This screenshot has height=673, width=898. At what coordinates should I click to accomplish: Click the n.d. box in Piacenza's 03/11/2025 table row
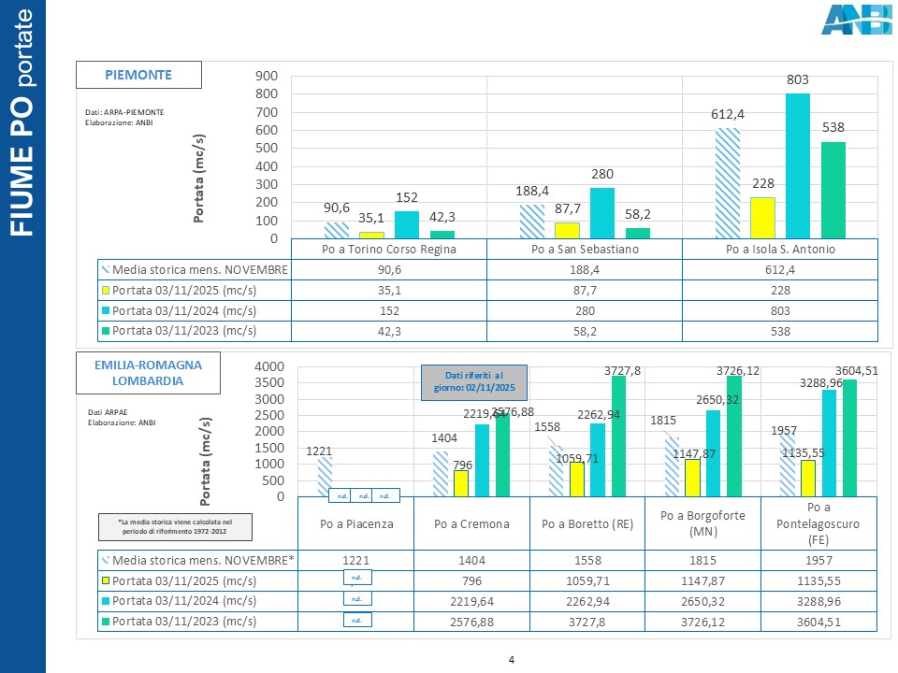(358, 580)
